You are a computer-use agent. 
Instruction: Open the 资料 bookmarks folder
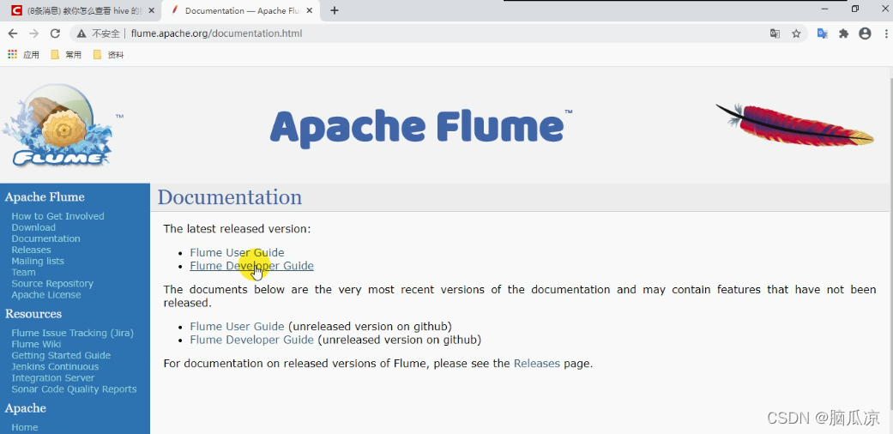click(x=108, y=55)
